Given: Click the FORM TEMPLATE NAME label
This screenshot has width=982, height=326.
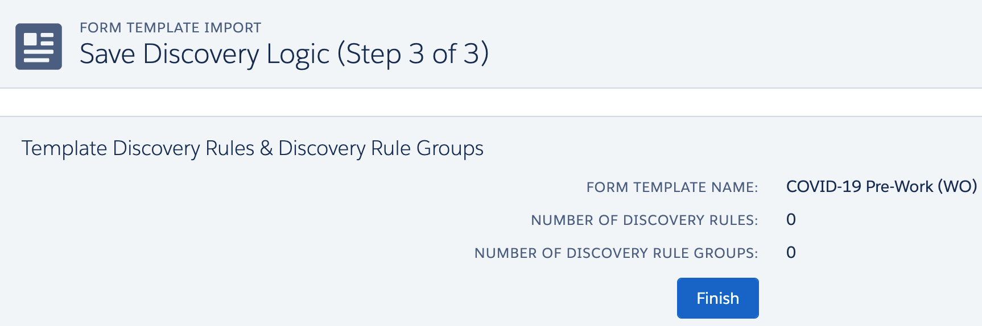Looking at the screenshot, I should coord(672,187).
